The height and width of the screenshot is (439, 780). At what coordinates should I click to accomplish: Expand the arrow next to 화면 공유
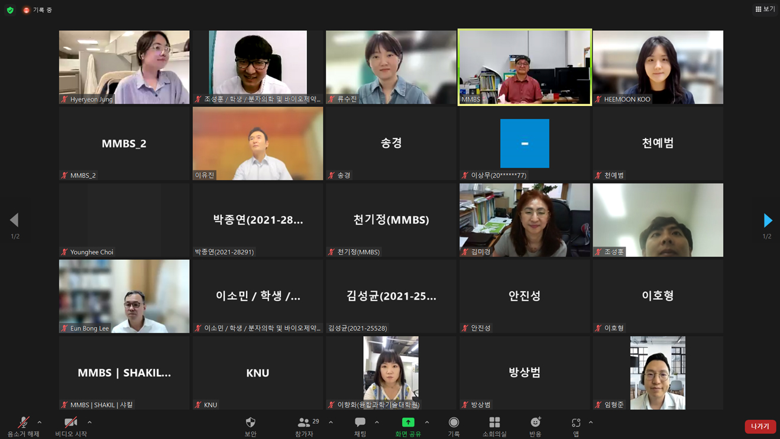click(427, 422)
